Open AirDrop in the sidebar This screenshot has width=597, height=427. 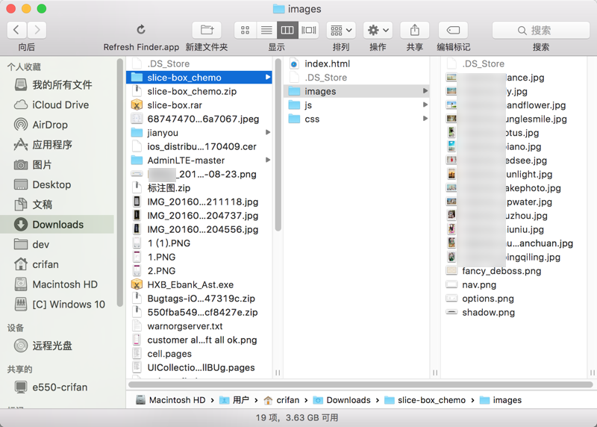pyautogui.click(x=57, y=125)
